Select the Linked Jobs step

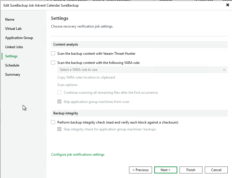click(x=14, y=47)
